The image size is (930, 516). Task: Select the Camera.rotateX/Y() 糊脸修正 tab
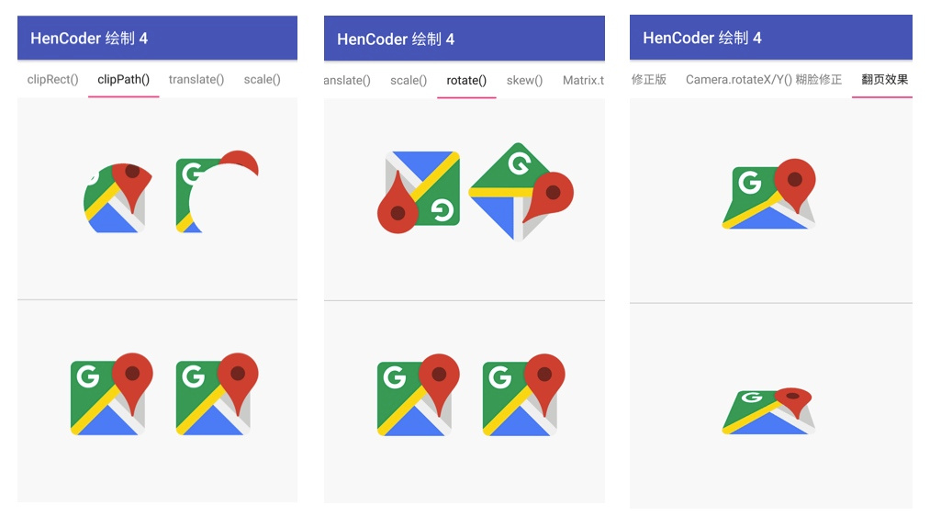(763, 79)
